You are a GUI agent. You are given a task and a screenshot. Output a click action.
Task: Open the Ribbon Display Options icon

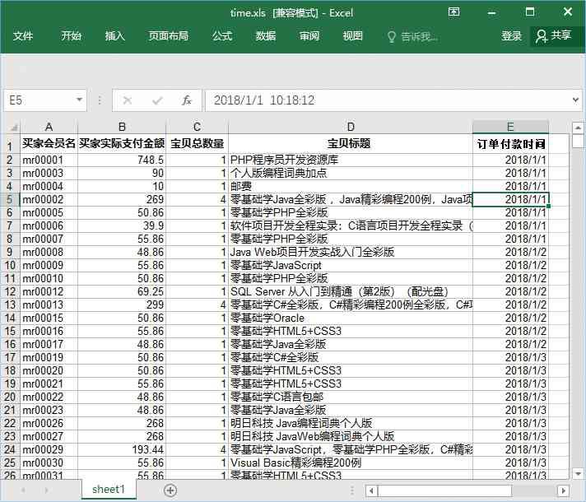coord(453,12)
